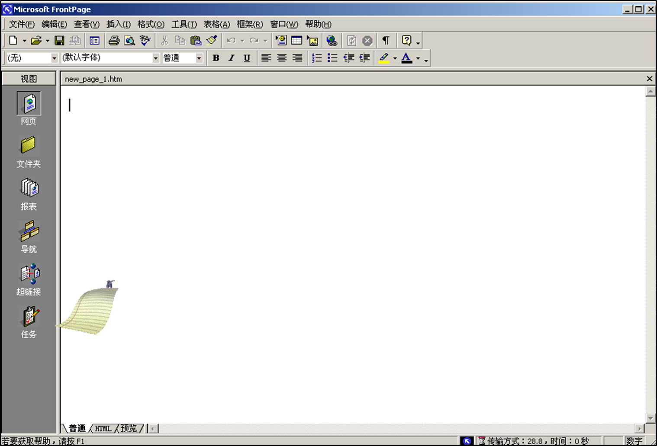Open the font name dropdown
The height and width of the screenshot is (446, 657).
coord(155,58)
